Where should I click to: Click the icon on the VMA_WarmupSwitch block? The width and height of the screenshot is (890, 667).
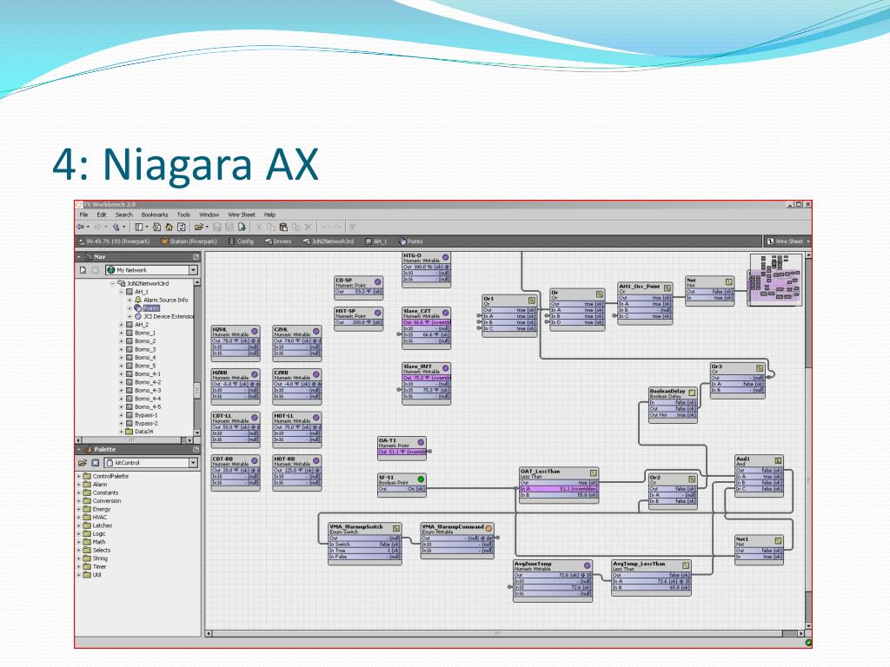click(396, 528)
